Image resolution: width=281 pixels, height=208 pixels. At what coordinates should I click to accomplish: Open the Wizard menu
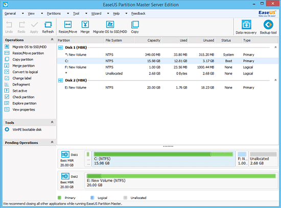pos(96,13)
